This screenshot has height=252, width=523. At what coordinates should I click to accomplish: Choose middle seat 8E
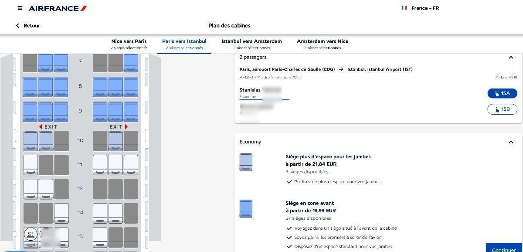[115, 87]
